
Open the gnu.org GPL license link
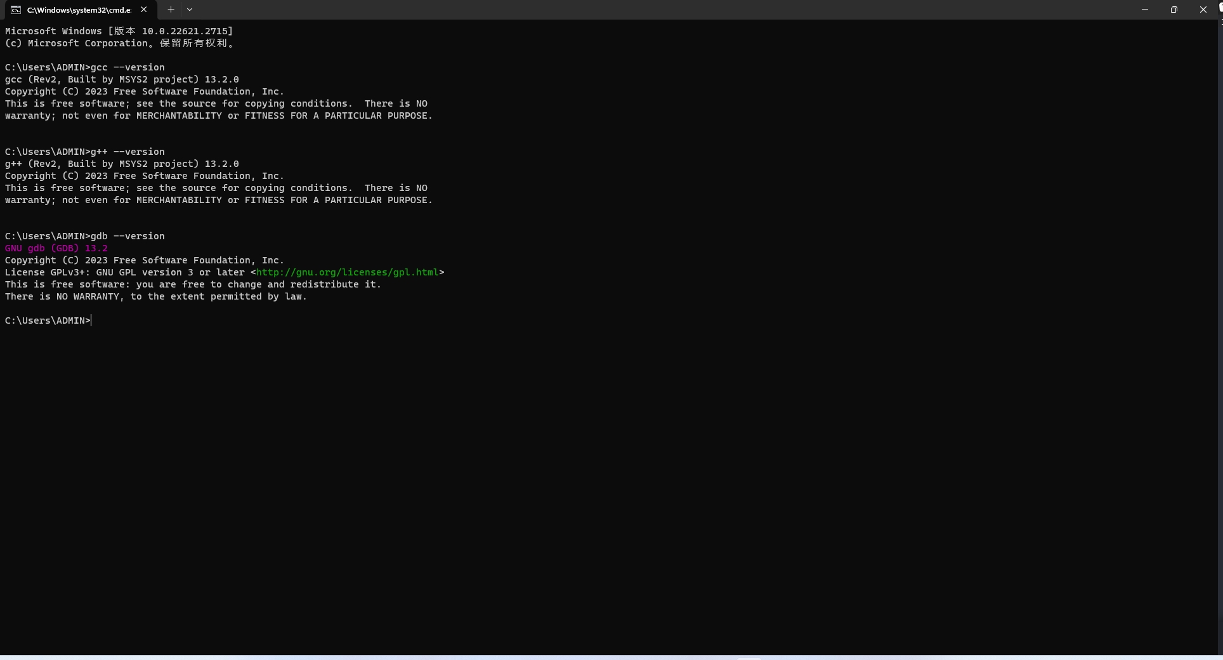click(x=347, y=272)
